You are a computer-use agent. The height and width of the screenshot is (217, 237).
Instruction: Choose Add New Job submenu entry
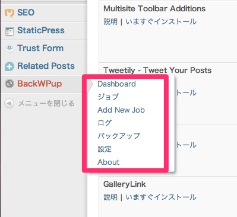[121, 110]
